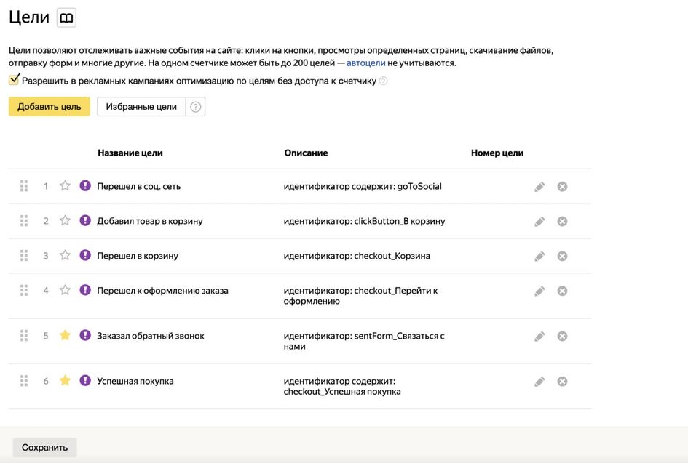Edit the goal Заказал обратный звонок
The width and height of the screenshot is (688, 463).
[x=539, y=337]
